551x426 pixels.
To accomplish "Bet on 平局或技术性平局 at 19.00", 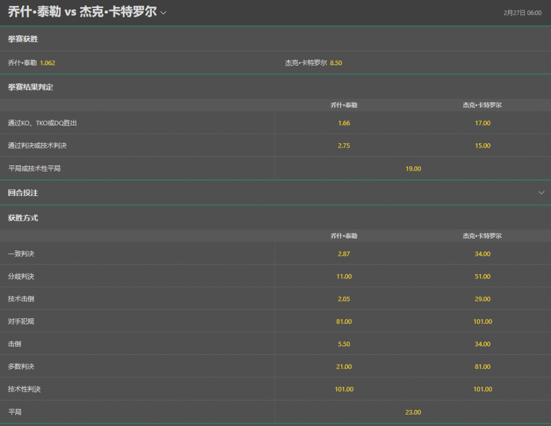I will [x=413, y=168].
